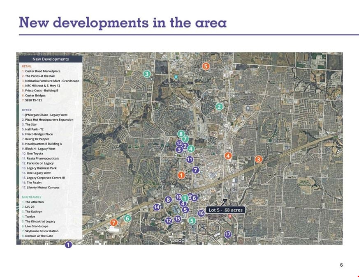Screen dimensions: 359x277
Task: Select purple office marker 17
Action: coord(228,234)
